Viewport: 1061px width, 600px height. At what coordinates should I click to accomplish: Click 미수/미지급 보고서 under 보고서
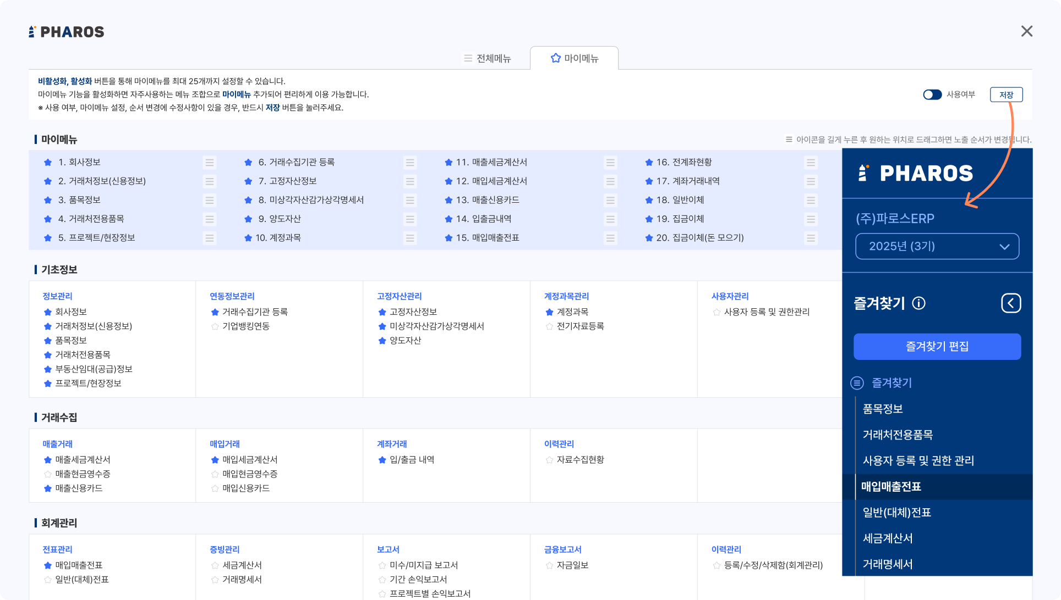424,565
